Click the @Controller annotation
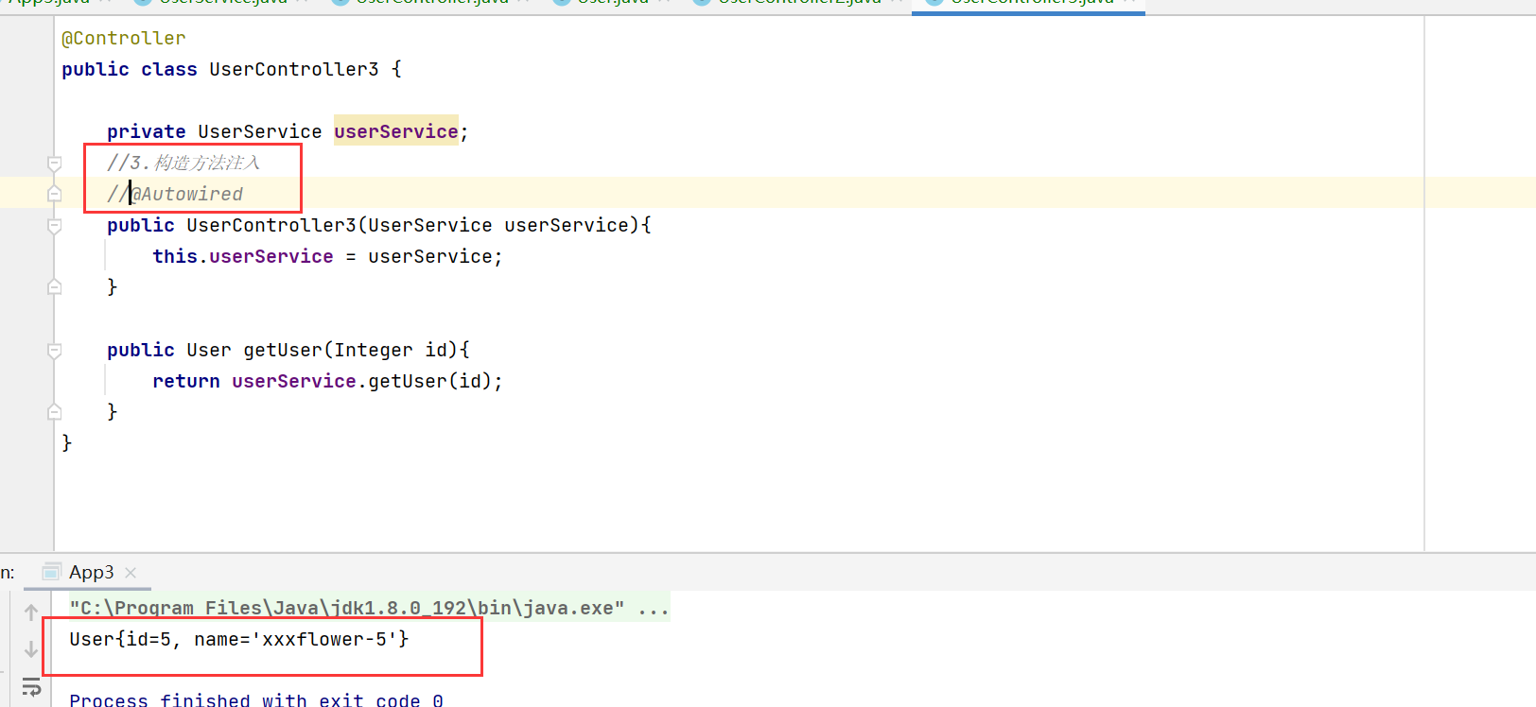This screenshot has width=1536, height=707. click(x=124, y=39)
